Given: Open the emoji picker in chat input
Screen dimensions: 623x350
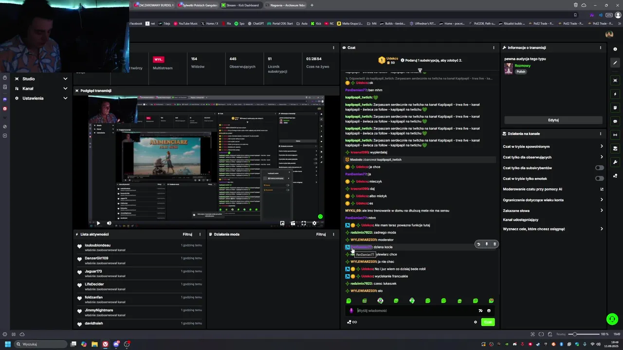Looking at the screenshot, I should [489, 311].
